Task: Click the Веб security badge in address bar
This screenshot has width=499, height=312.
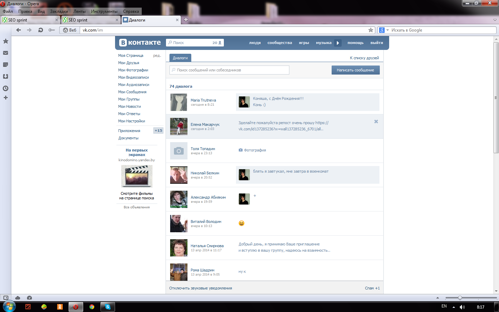Action: [x=70, y=30]
